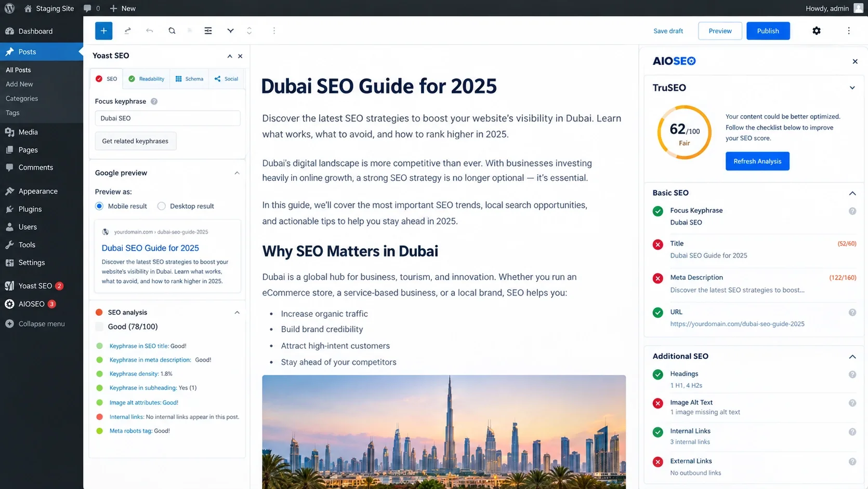Open the document overview list icon
The height and width of the screenshot is (489, 868).
(208, 31)
